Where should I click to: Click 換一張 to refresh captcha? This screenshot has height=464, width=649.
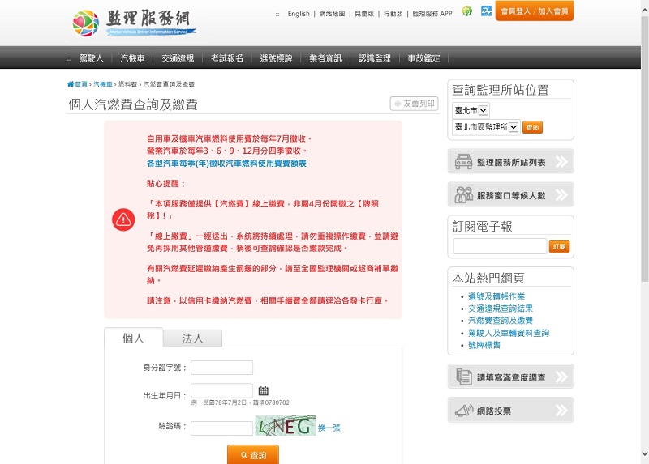[329, 428]
